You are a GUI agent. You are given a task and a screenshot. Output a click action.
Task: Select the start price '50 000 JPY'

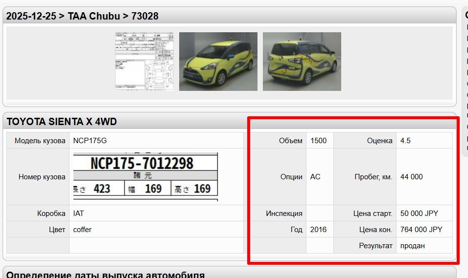click(420, 214)
